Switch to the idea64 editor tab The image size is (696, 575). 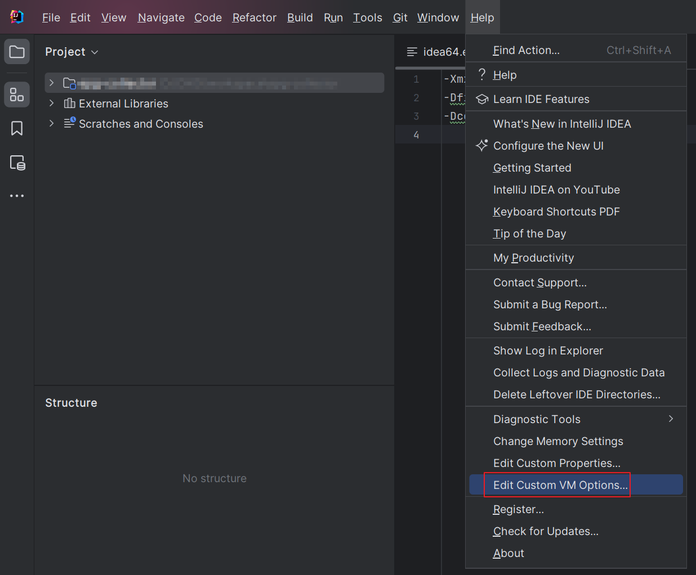click(x=431, y=52)
